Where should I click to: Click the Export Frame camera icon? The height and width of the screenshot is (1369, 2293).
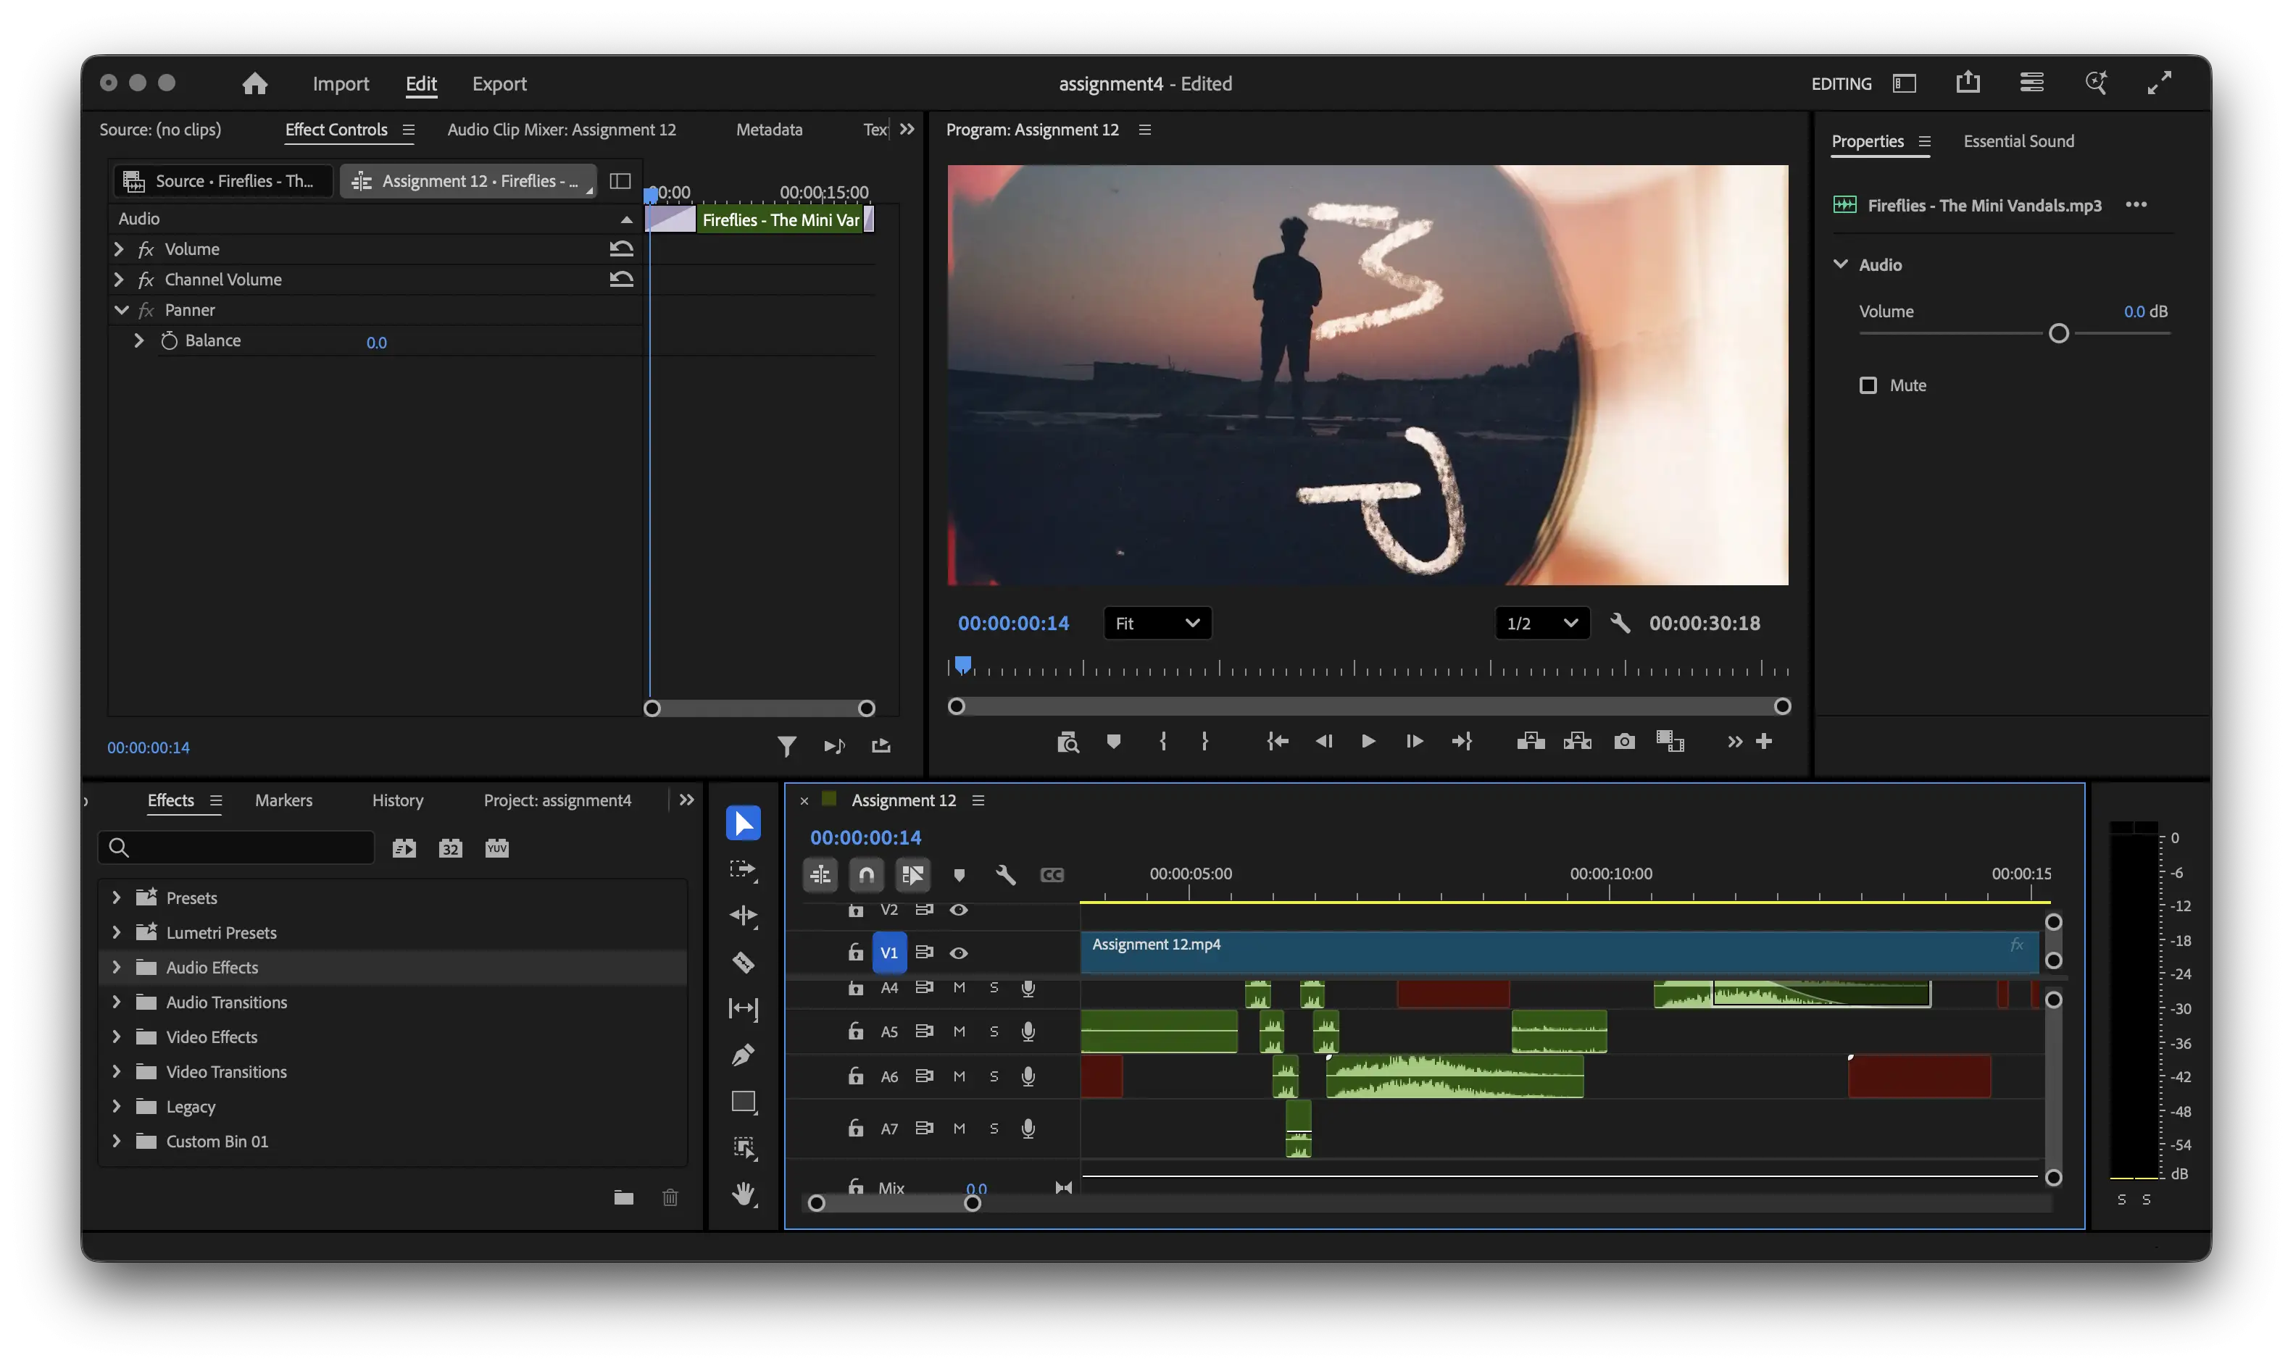[x=1624, y=742]
